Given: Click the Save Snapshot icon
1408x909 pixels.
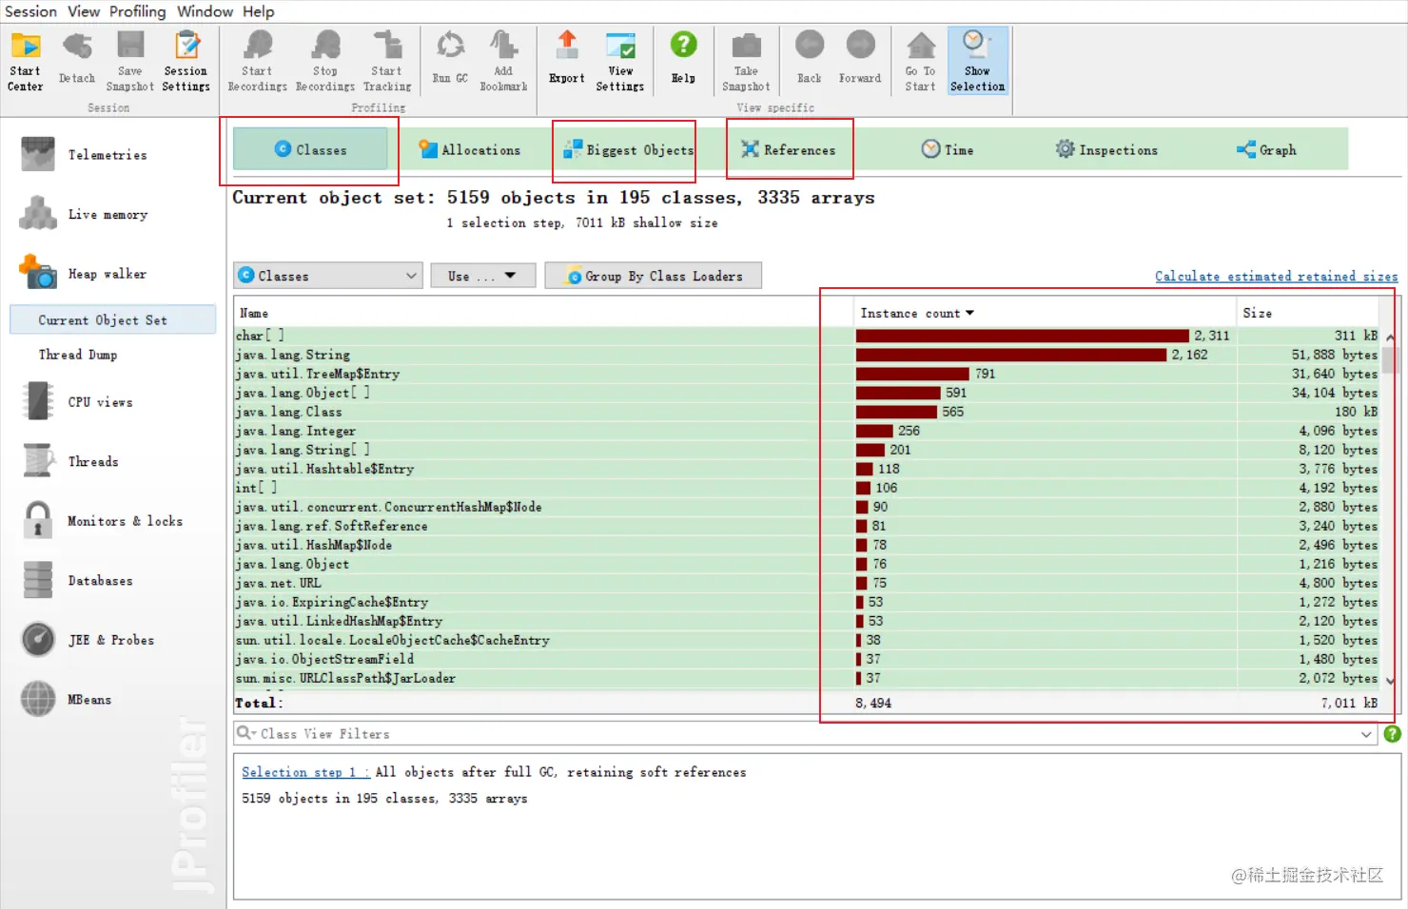Looking at the screenshot, I should 130,62.
